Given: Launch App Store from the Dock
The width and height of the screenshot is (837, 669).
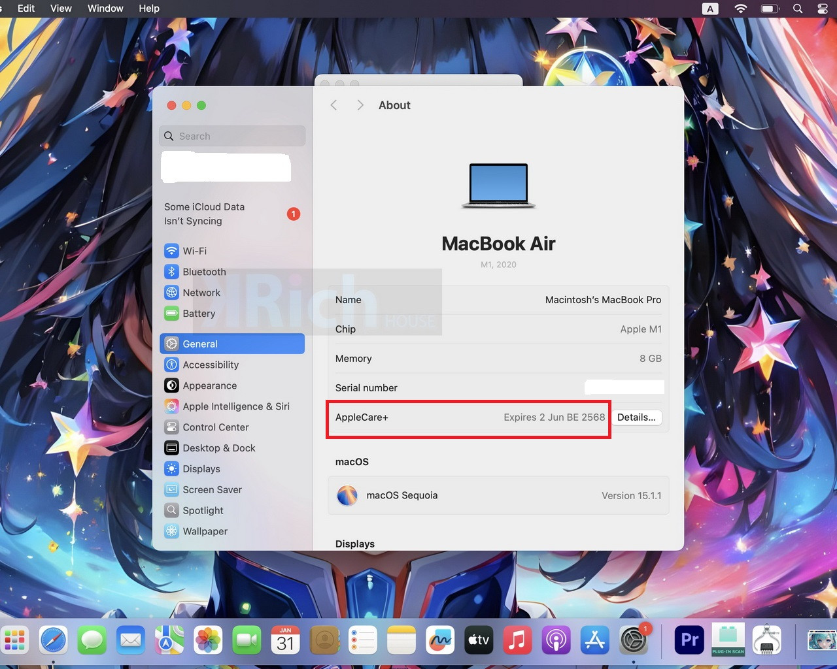Looking at the screenshot, I should tap(594, 640).
